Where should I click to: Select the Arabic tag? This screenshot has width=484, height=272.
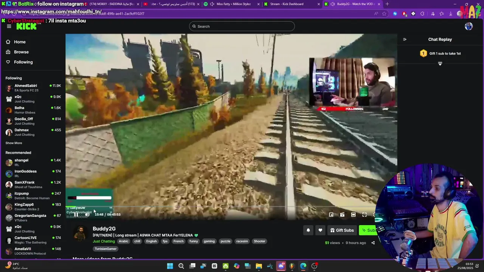[124, 241]
